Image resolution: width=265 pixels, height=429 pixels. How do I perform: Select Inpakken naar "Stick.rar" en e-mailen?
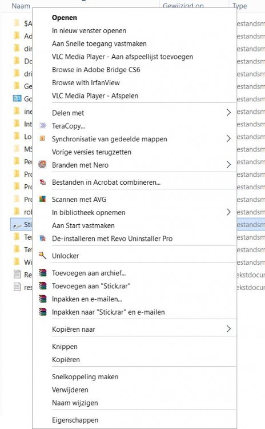(x=108, y=312)
